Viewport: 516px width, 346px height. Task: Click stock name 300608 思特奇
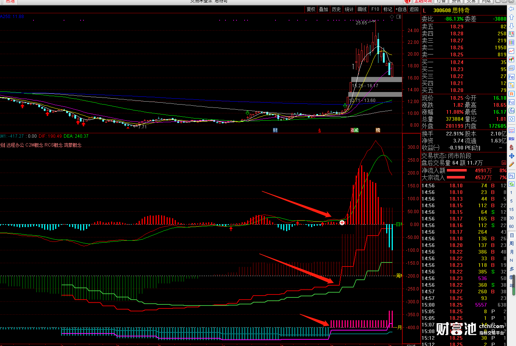(451, 10)
